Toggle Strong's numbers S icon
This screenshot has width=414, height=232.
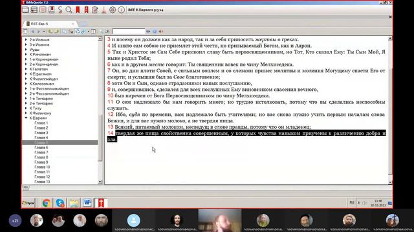coord(60,10)
